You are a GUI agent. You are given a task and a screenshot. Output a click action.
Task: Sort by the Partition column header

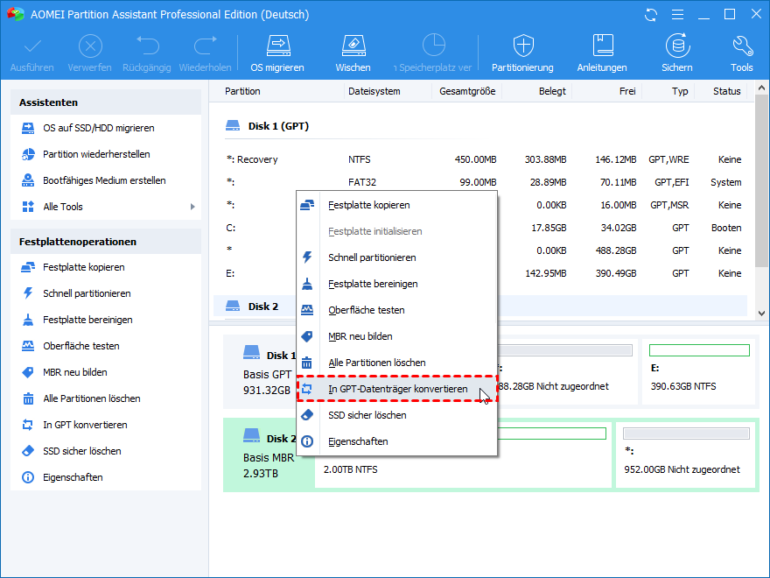[x=242, y=91]
